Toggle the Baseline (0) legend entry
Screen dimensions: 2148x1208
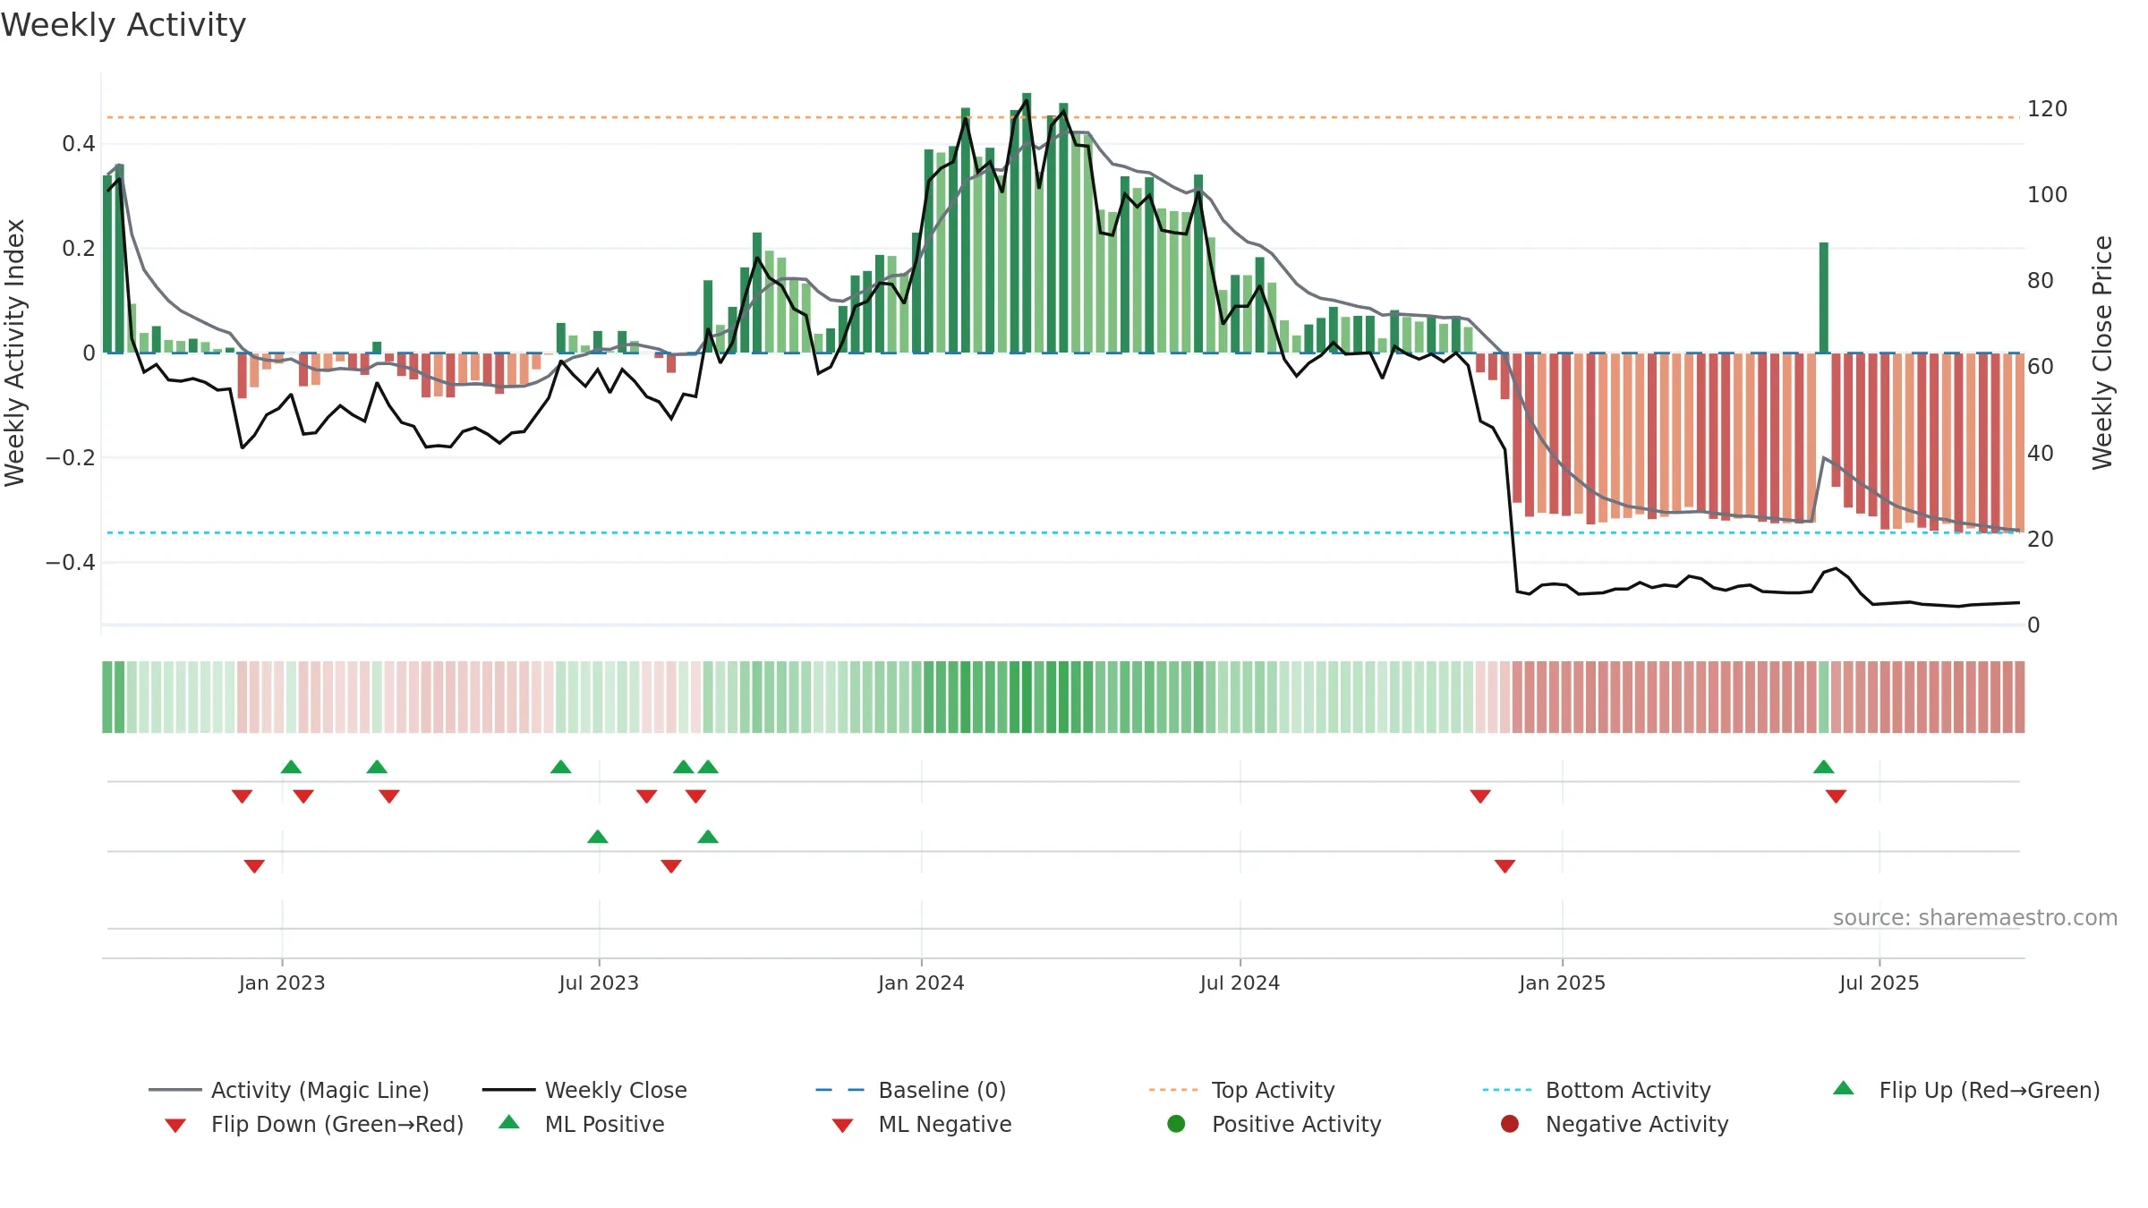(911, 1090)
